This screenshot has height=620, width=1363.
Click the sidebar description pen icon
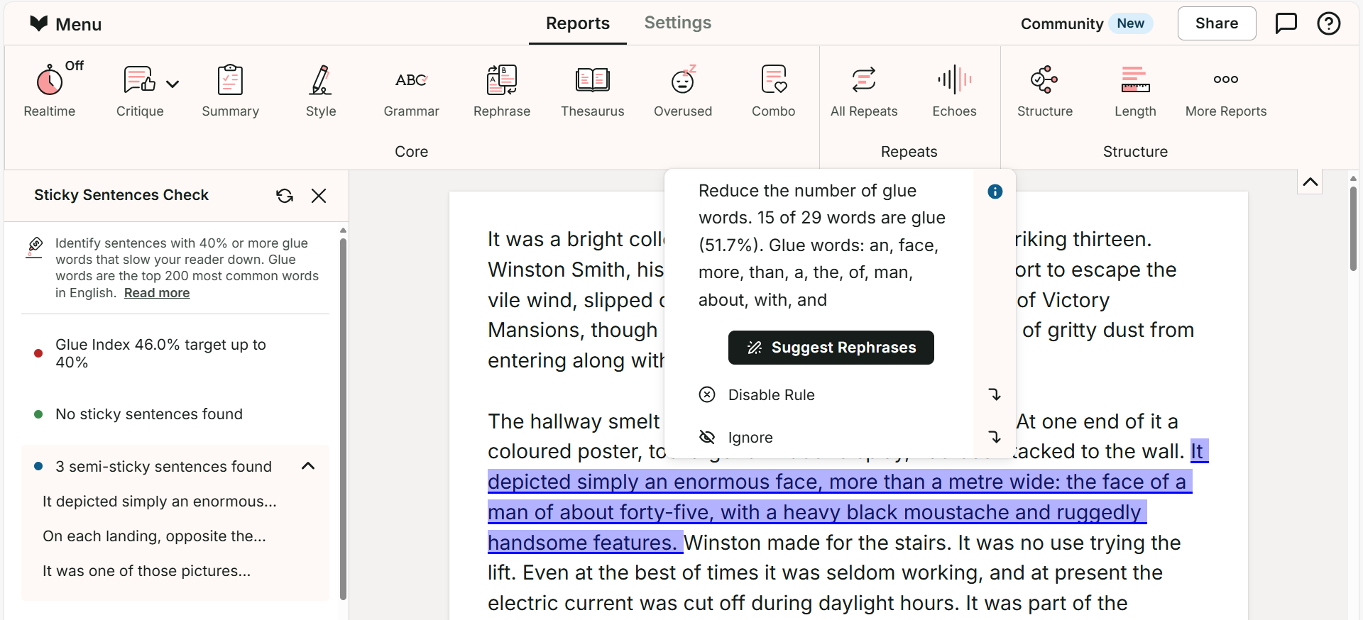[35, 247]
